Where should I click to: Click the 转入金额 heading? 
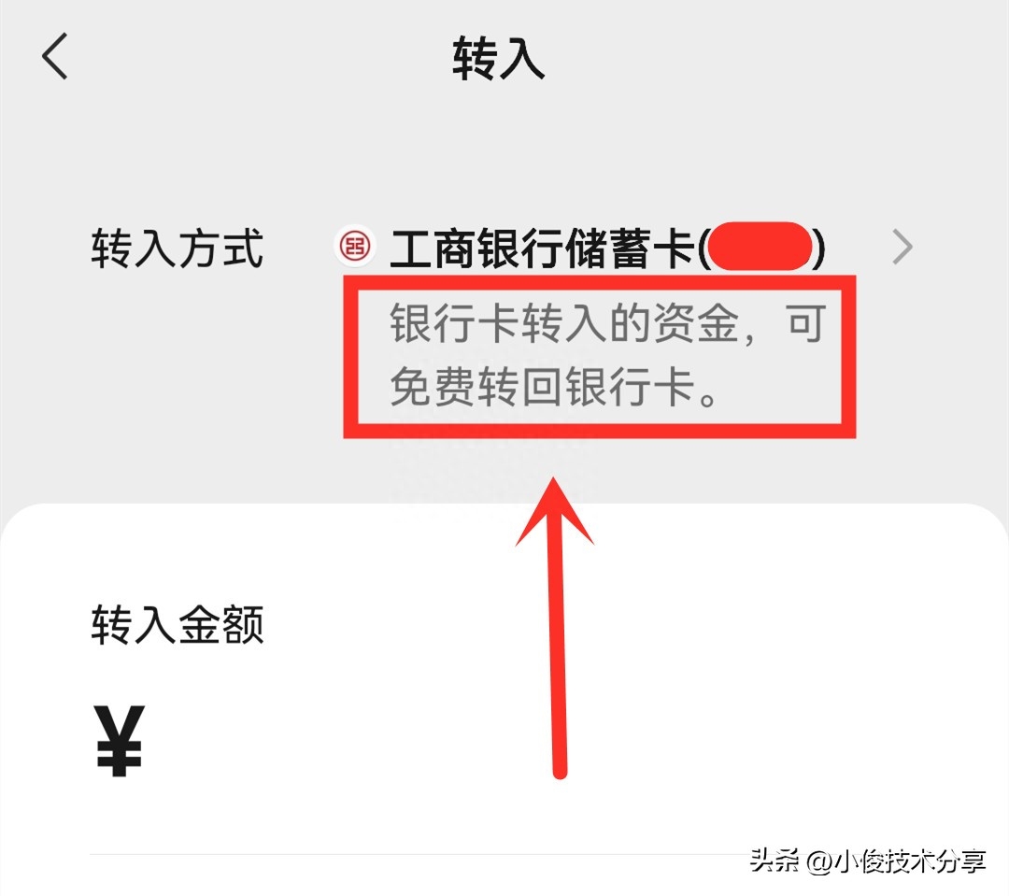point(178,624)
